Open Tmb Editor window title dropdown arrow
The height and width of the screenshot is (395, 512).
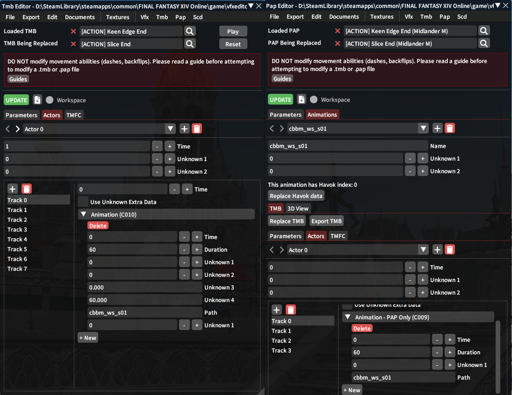pos(251,6)
